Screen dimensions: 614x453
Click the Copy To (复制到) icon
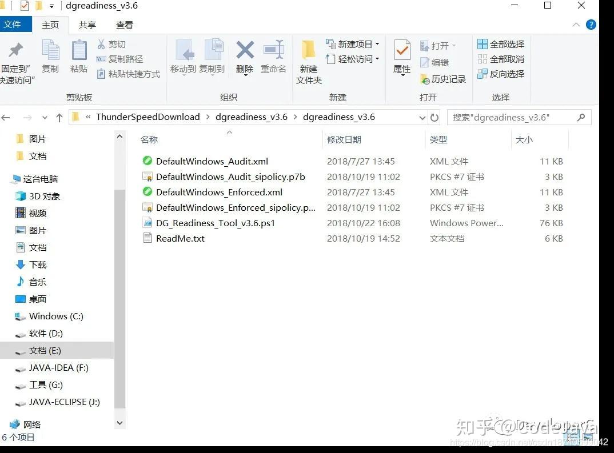click(x=213, y=50)
